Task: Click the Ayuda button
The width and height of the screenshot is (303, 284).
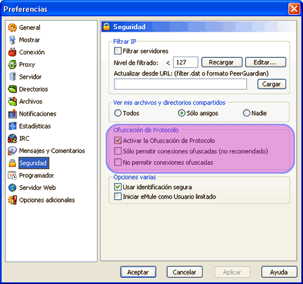Action: click(279, 272)
